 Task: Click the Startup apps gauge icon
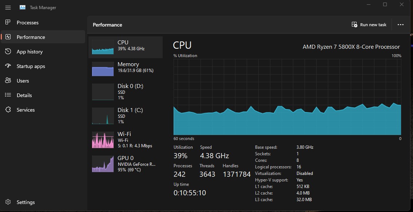tap(8, 66)
